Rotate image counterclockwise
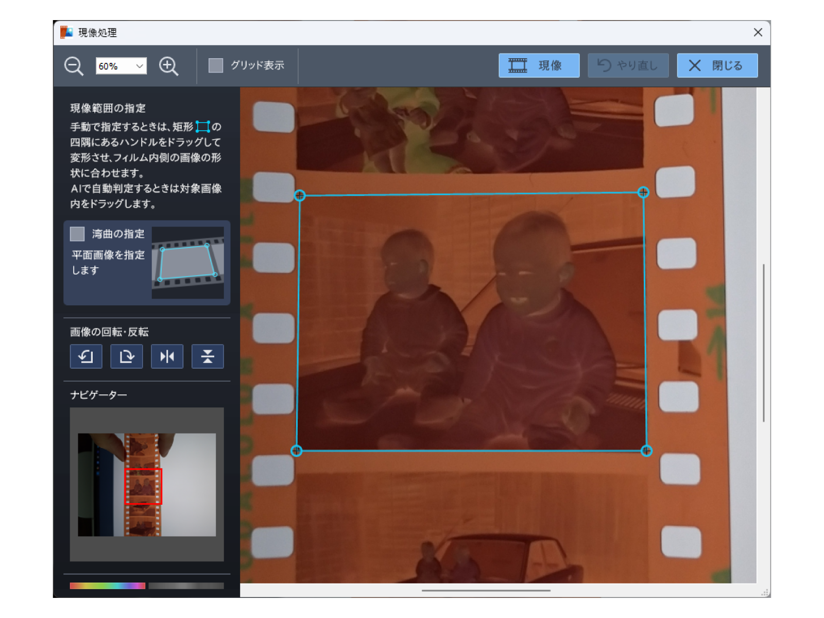The image size is (824, 618). coord(86,356)
